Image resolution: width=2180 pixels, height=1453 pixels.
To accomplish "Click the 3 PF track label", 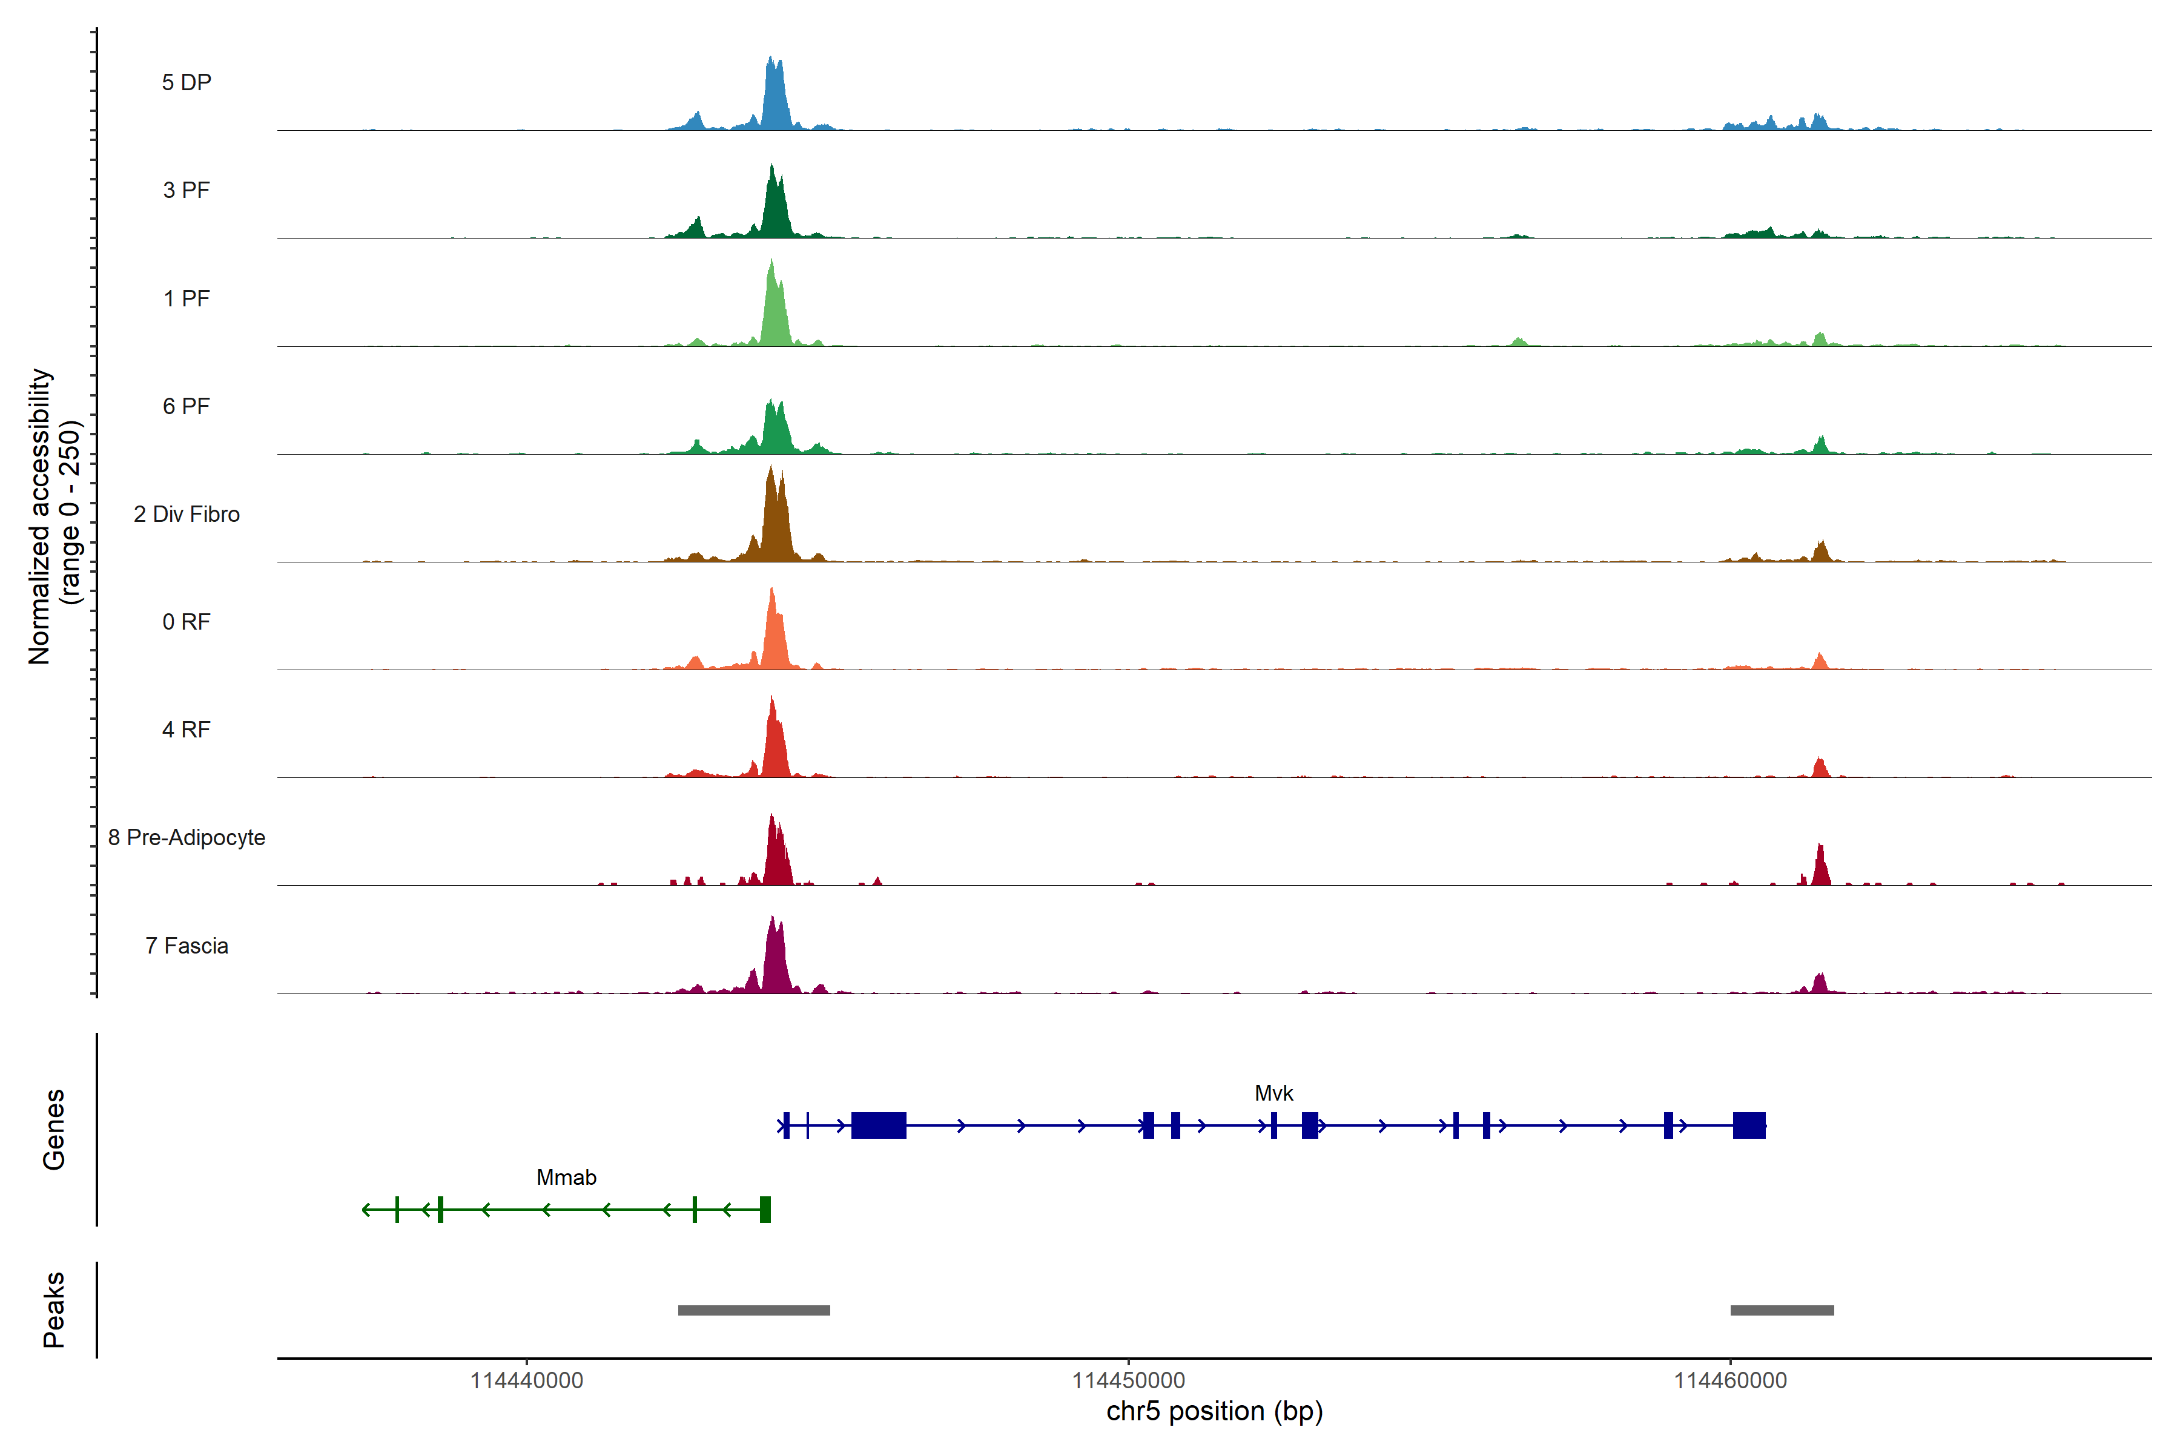I will (x=187, y=190).
